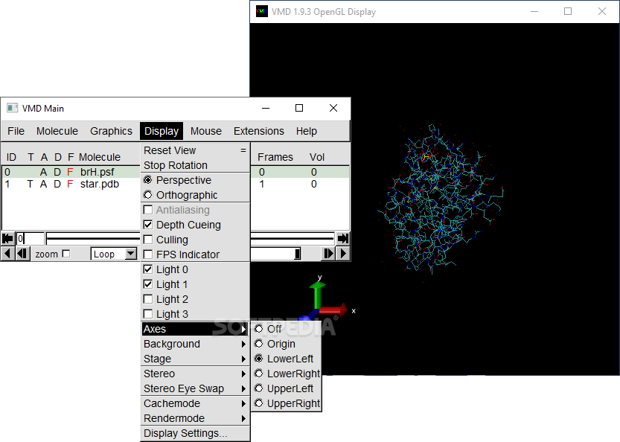Switch to Orthographic projection
This screenshot has width=620, height=442.
[148, 195]
